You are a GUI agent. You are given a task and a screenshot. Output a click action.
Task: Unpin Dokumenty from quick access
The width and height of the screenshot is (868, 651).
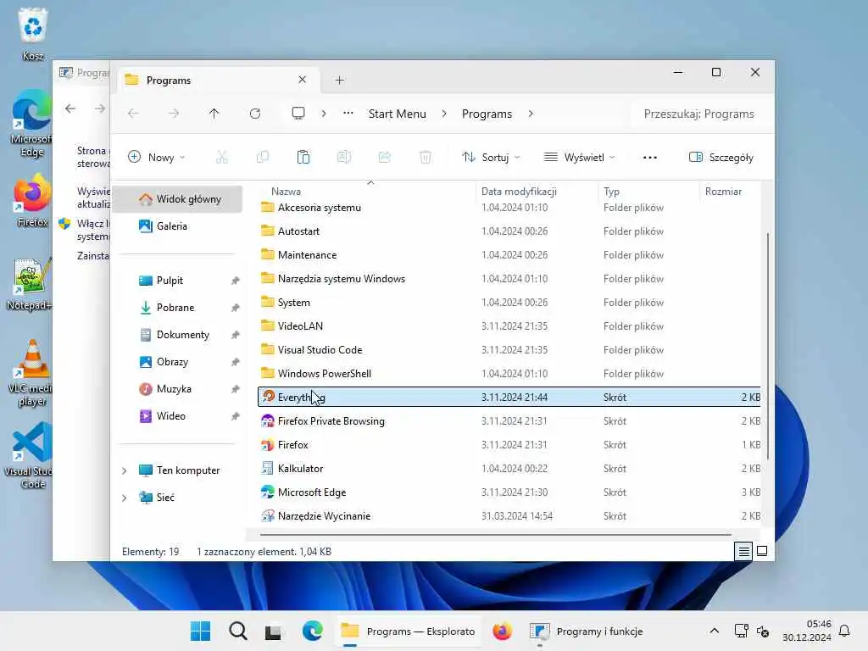pos(236,335)
